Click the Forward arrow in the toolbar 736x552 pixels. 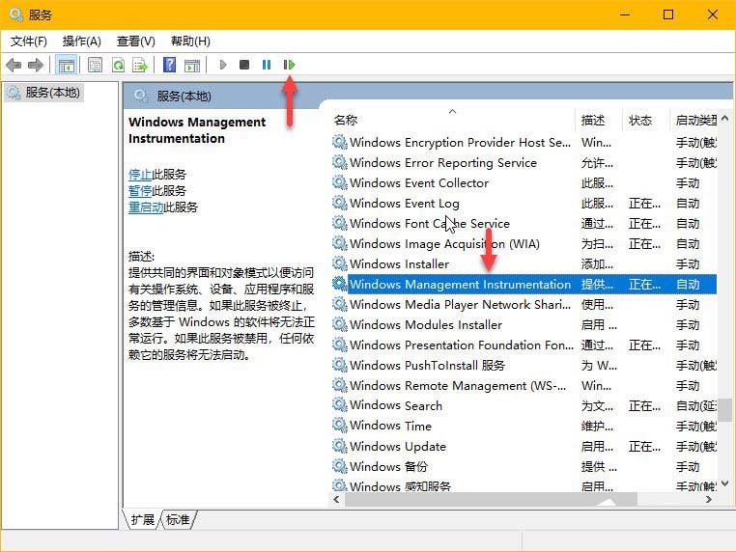click(36, 65)
